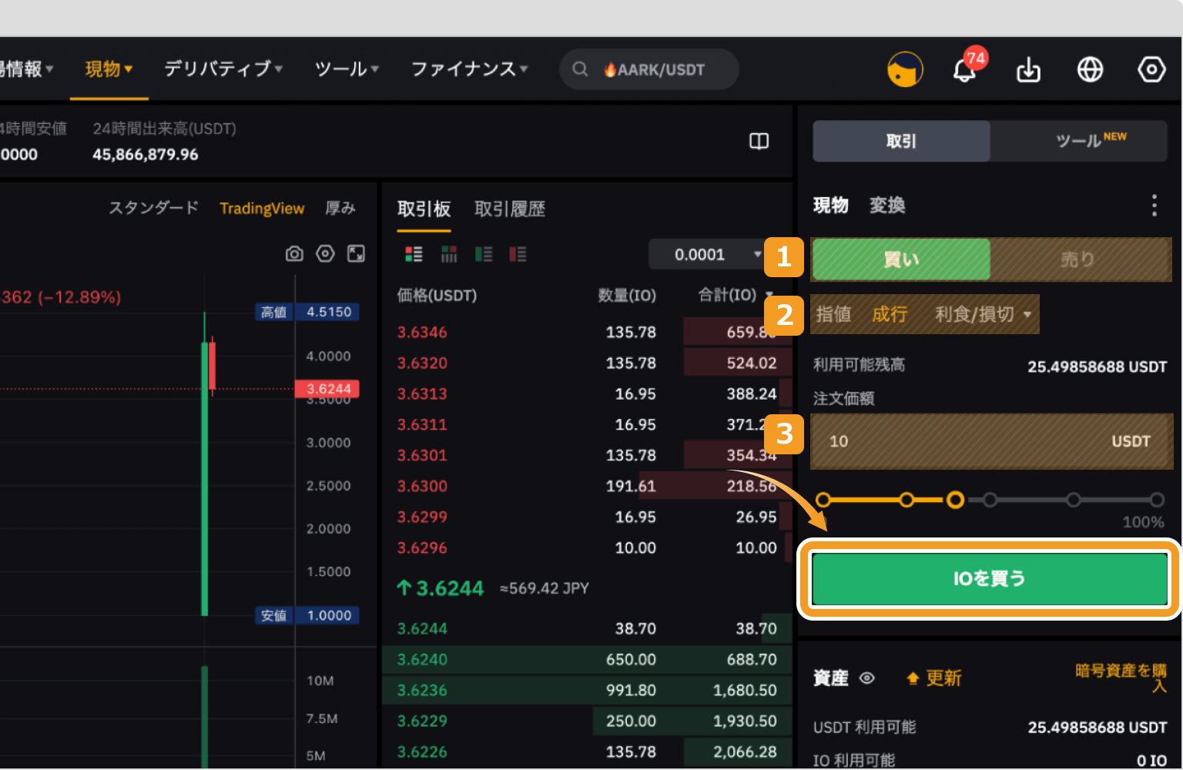Click the 高値 4.5150 chart label
This screenshot has width=1183, height=770.
307,312
